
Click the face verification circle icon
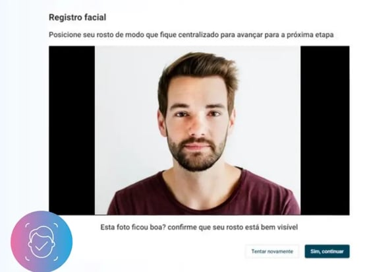tap(42, 242)
